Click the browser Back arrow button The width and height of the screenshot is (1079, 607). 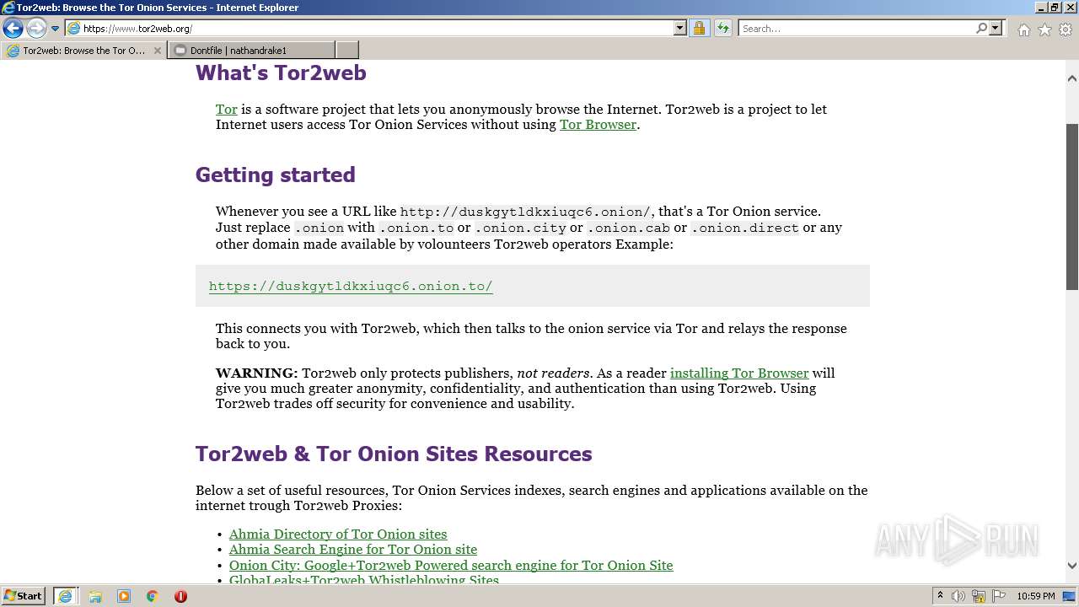[13, 28]
